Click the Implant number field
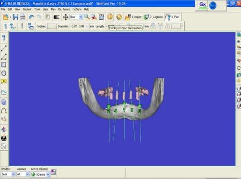This screenshot has width=241, height=179. coord(52,26)
